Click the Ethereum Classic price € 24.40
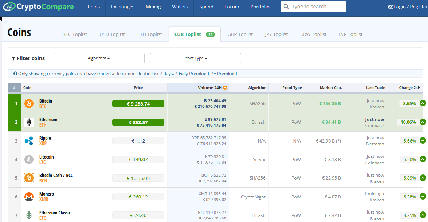 point(138,215)
